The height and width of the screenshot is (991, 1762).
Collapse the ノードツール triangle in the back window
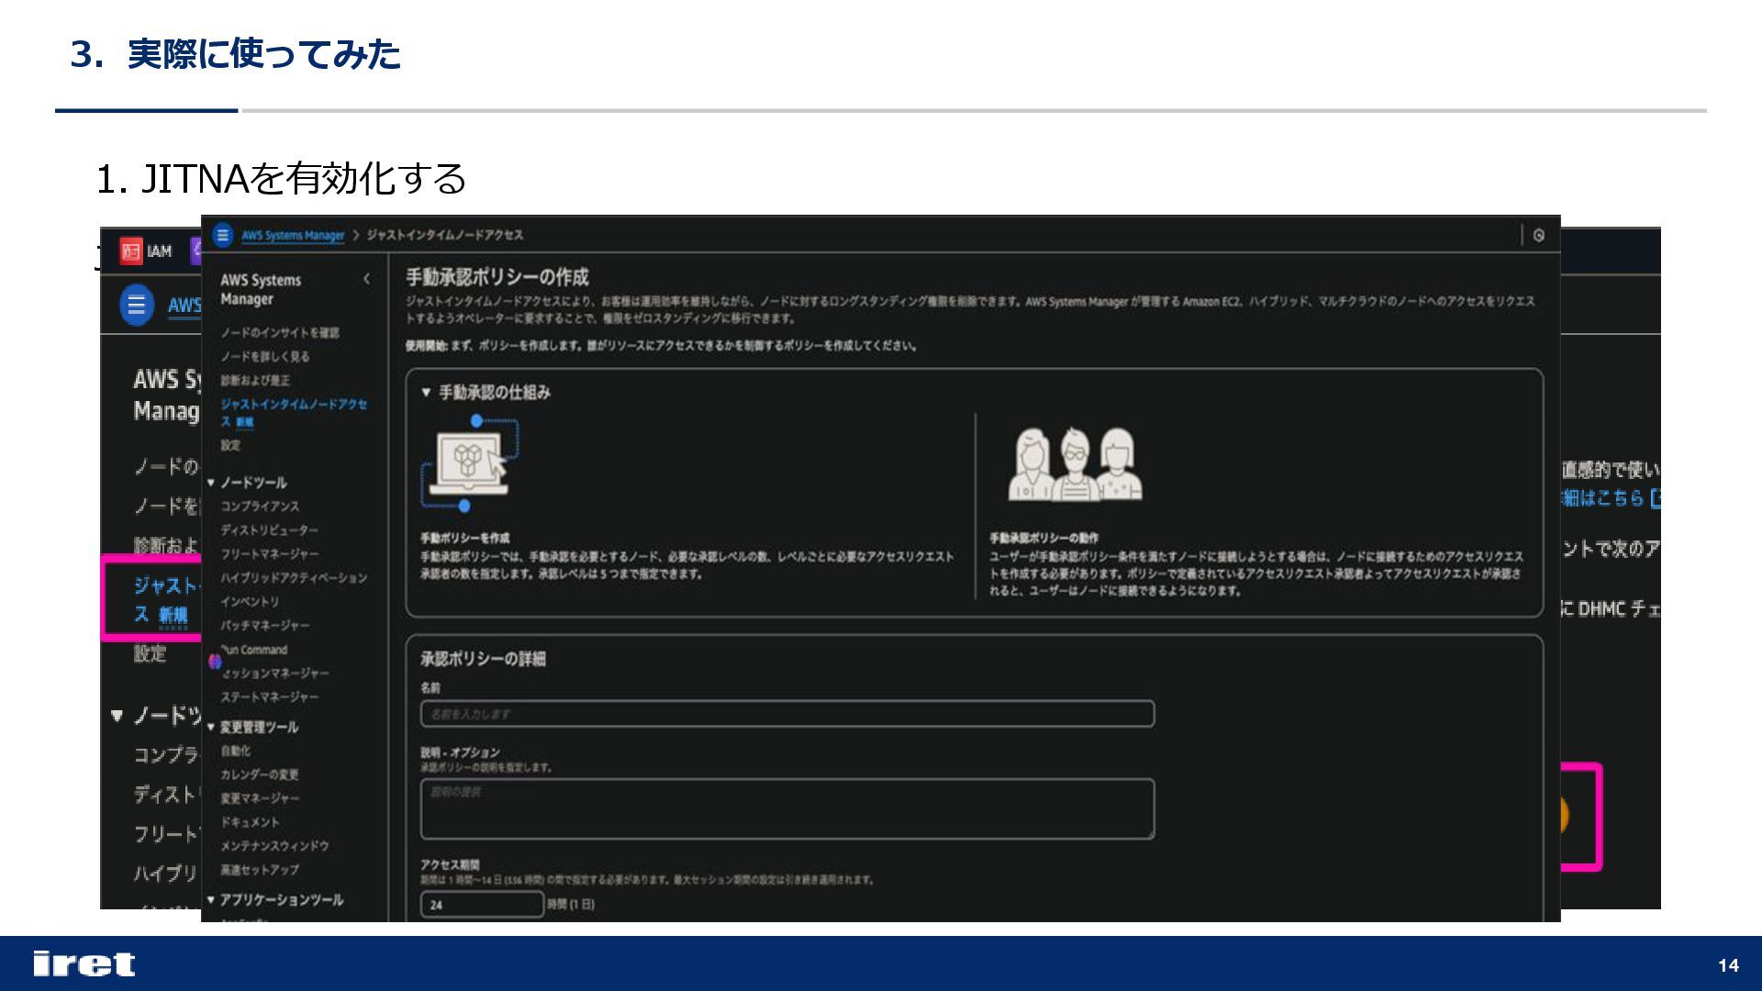click(x=117, y=716)
